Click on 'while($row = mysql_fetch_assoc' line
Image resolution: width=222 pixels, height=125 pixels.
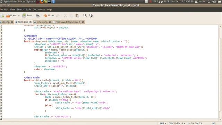pos(61,50)
